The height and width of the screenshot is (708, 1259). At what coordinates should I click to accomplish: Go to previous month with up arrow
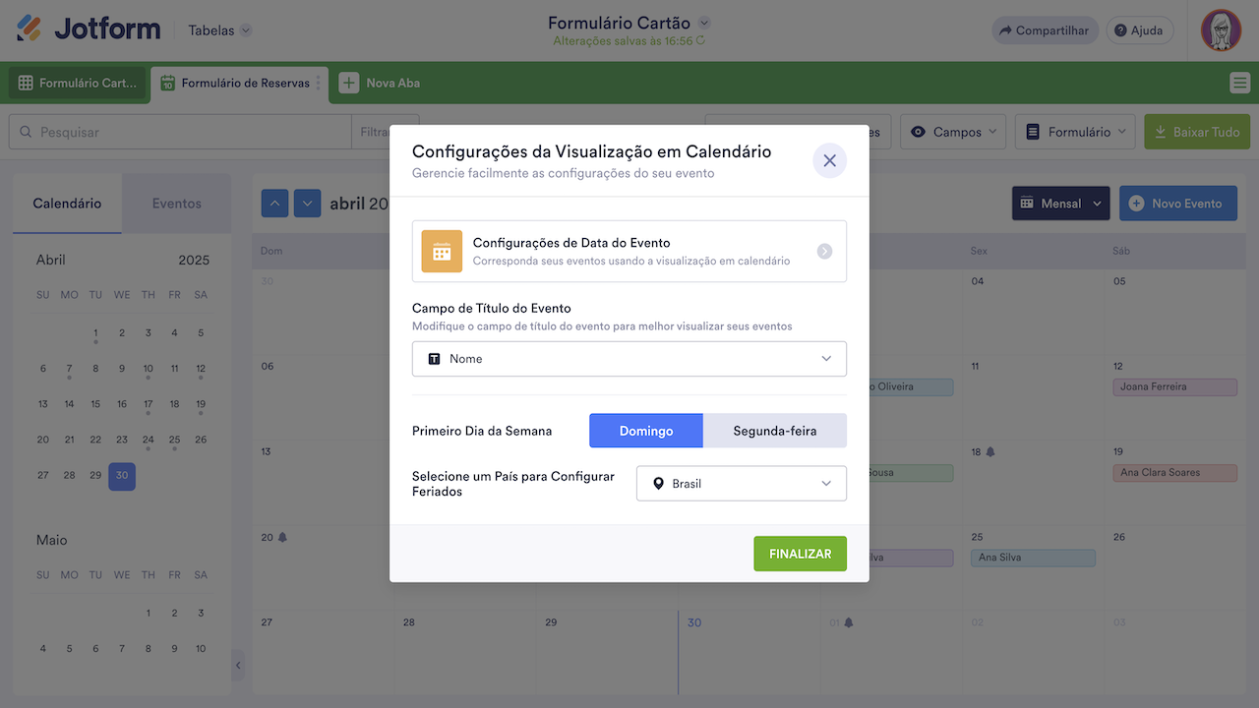tap(274, 204)
